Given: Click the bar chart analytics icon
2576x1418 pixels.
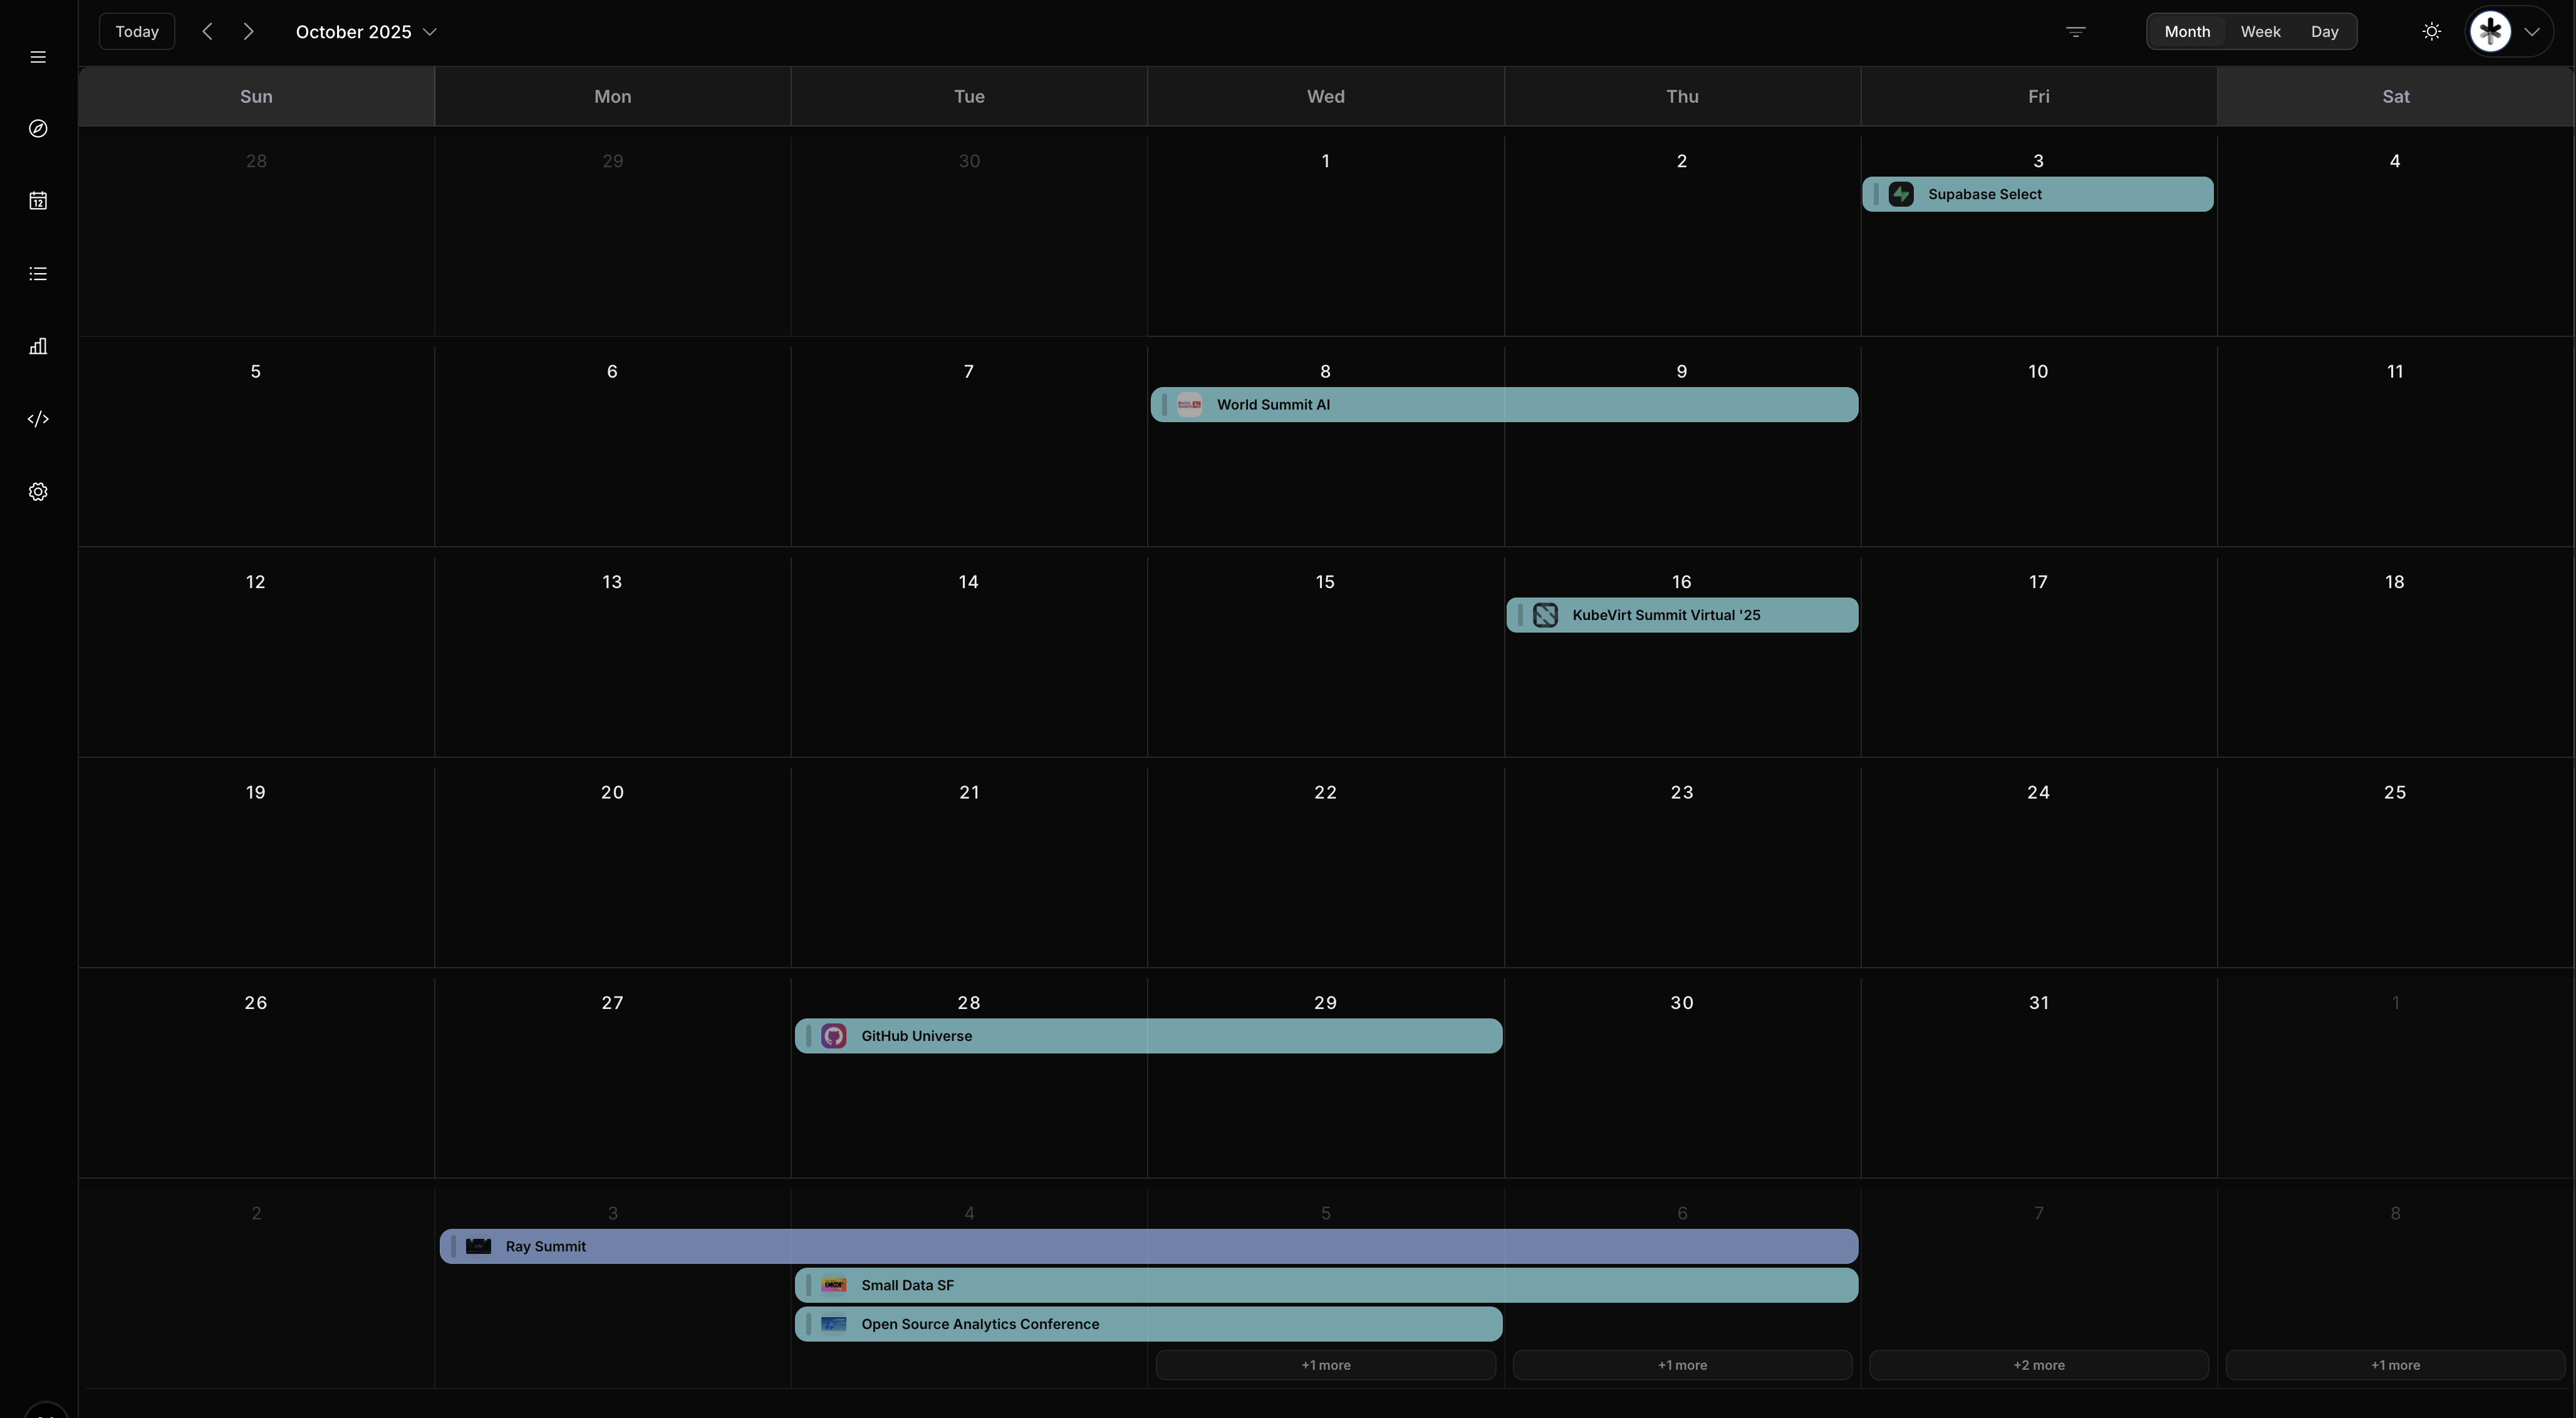Looking at the screenshot, I should (38, 346).
